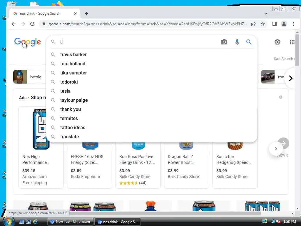Image resolution: width=301 pixels, height=226 pixels.
Task: Click the blue magnifier search button
Action: coord(249,42)
